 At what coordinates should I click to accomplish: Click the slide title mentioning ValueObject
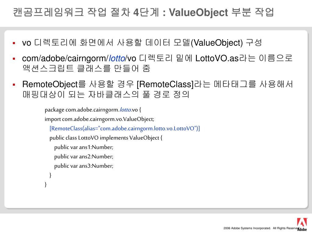point(144,12)
